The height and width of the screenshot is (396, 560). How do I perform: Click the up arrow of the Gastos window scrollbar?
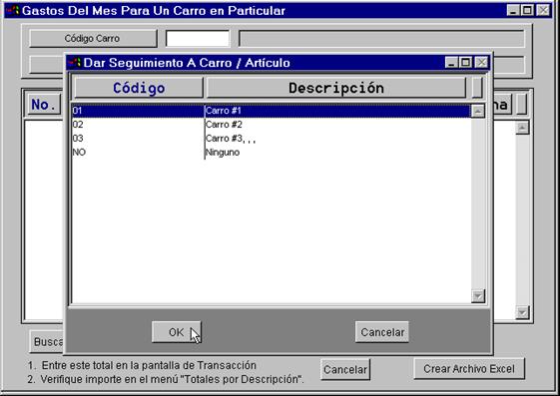522,128
